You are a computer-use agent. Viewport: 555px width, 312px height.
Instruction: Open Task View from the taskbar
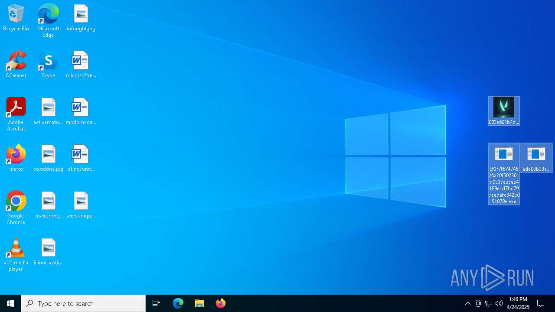tap(156, 303)
